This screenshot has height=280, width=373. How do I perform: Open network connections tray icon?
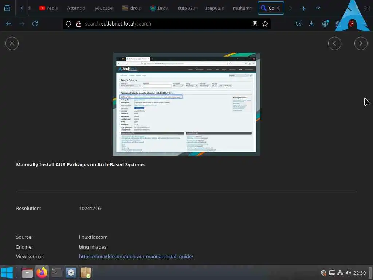tap(340, 273)
